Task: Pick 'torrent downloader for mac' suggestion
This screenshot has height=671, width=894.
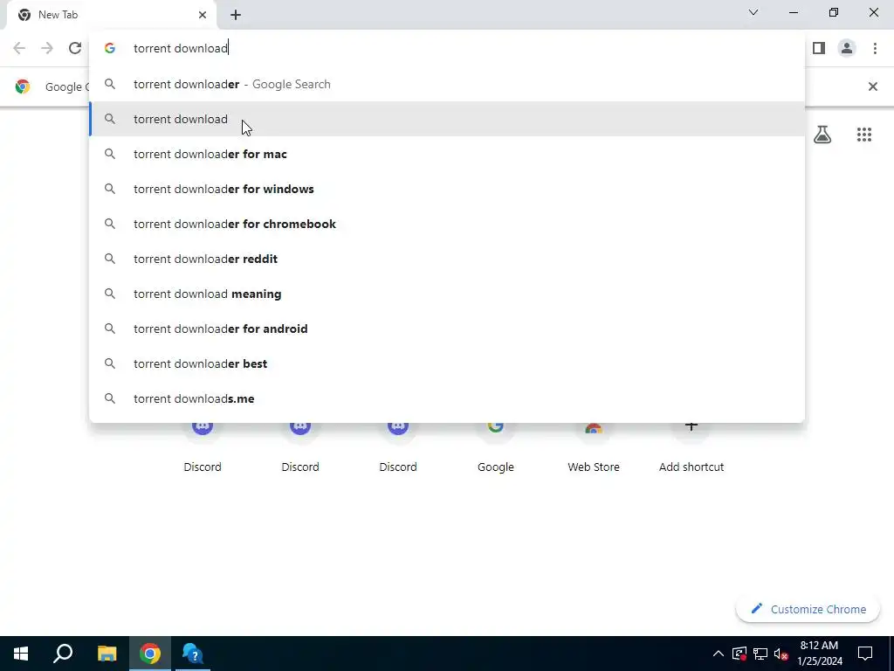Action: (x=447, y=154)
